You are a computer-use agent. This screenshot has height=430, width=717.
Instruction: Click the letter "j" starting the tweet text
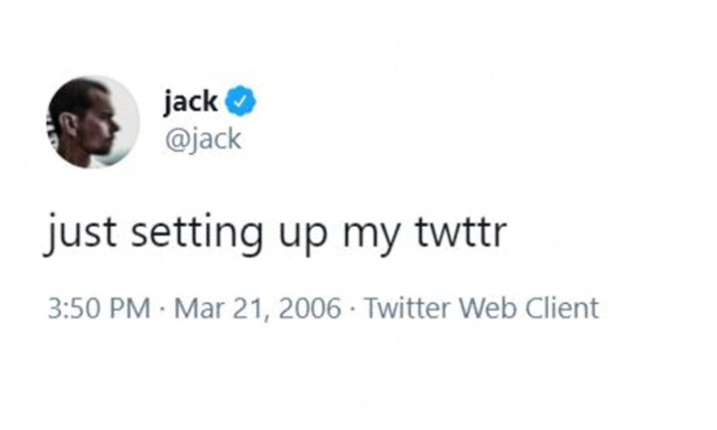(x=50, y=235)
